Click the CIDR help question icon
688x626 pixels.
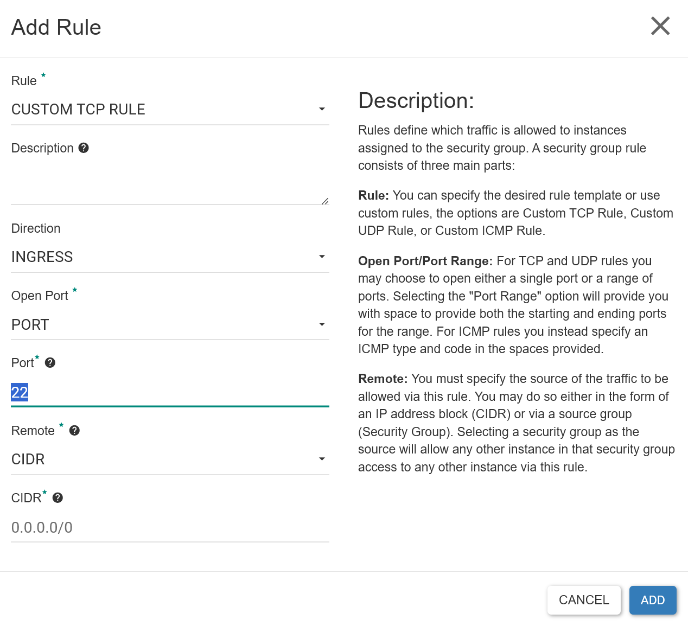click(x=58, y=498)
